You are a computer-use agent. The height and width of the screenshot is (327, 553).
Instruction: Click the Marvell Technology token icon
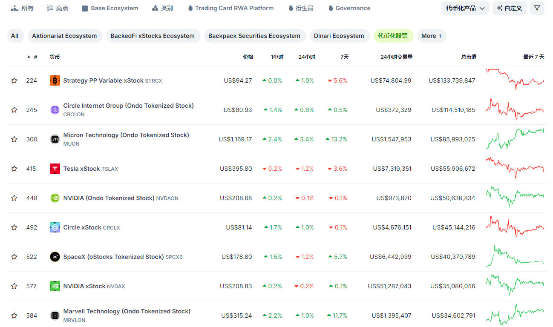[55, 316]
